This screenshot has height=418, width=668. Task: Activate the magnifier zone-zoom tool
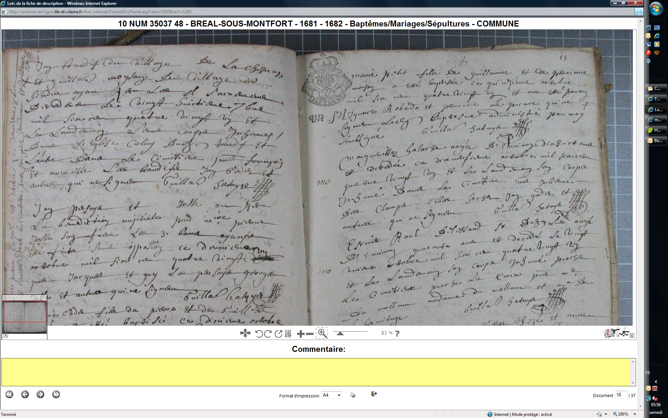[x=322, y=333]
